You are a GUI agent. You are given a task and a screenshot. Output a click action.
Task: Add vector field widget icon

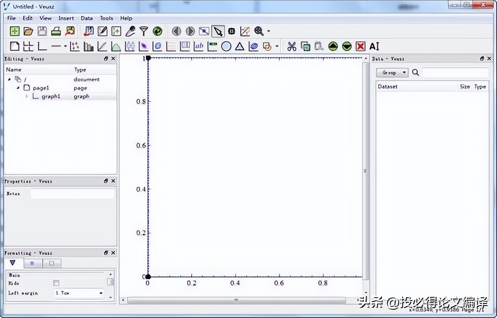(171, 46)
